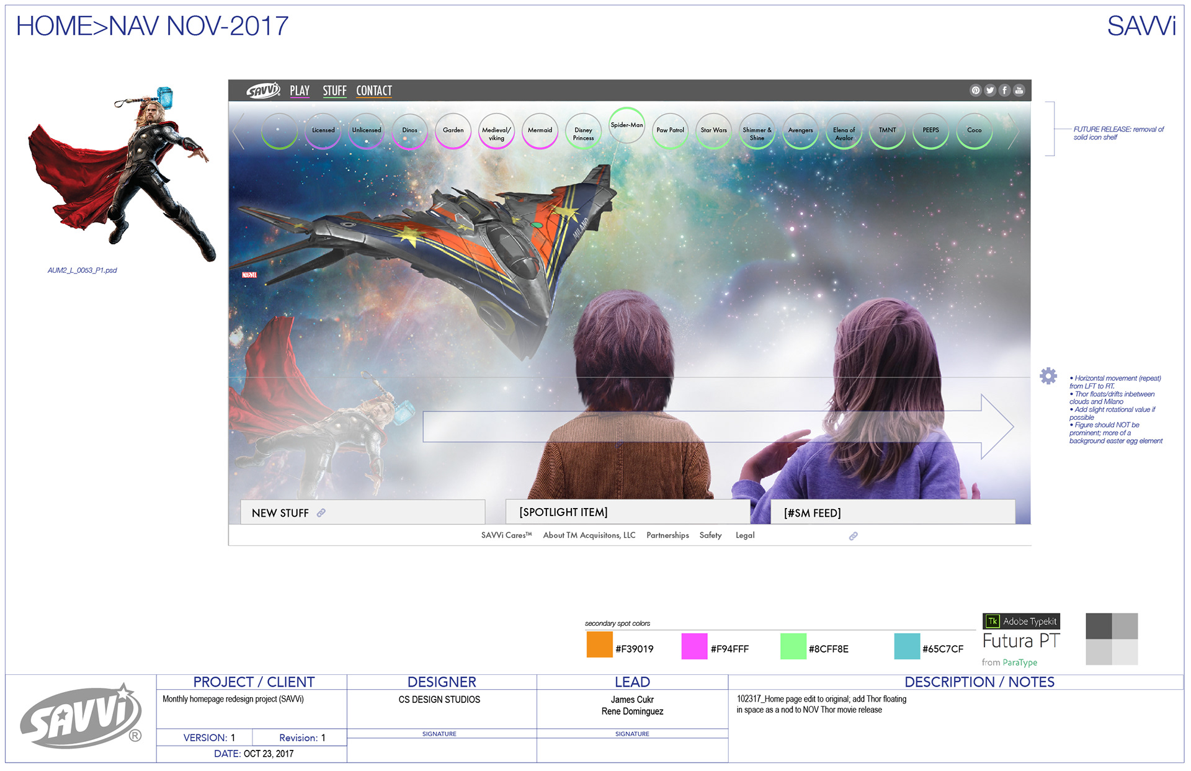1191x771 pixels.
Task: Open the YouTube social icon
Action: (x=1019, y=91)
